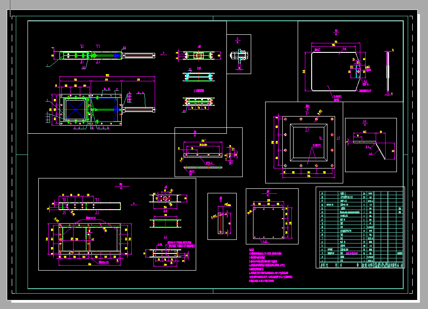Select the rectangular frame plan in lower-left view
This screenshot has width=428, height=309.
click(x=90, y=239)
